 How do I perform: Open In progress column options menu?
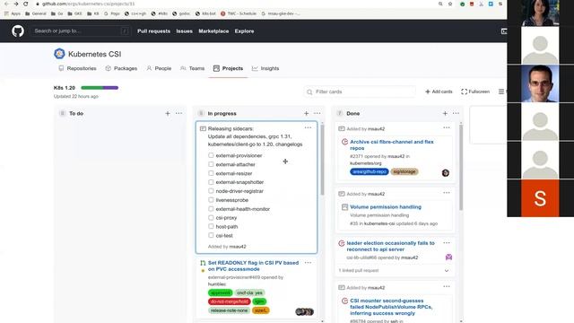(x=317, y=114)
